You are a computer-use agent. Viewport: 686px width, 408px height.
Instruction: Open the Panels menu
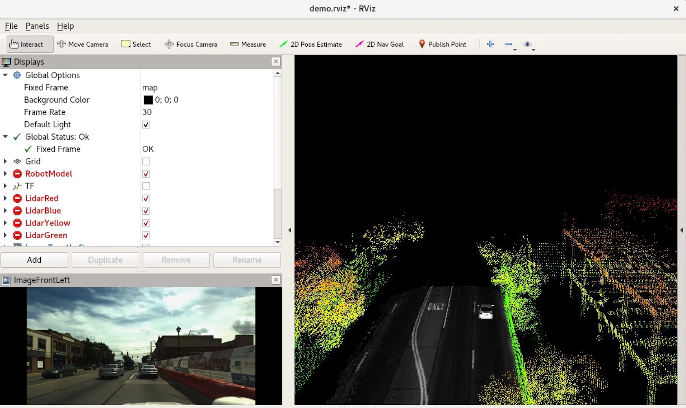click(x=37, y=26)
